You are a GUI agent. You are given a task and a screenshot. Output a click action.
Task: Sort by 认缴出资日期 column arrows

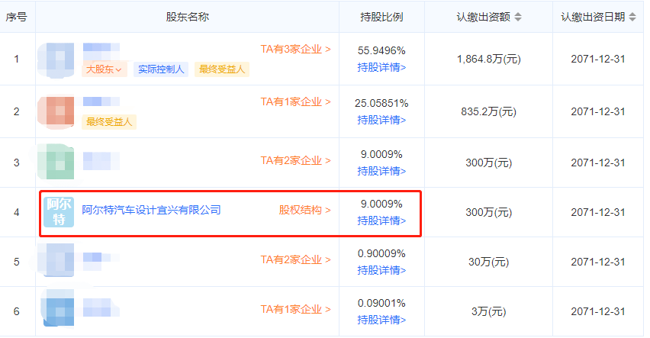point(632,17)
